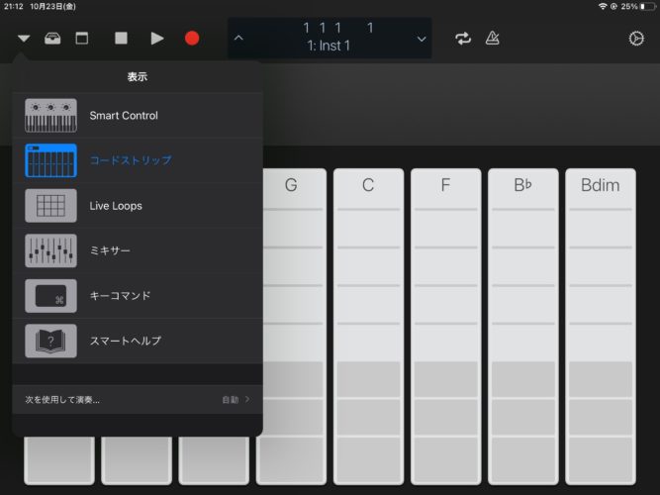Image resolution: width=660 pixels, height=495 pixels.
Task: Toggle Cycle mode on or off
Action: [x=463, y=39]
